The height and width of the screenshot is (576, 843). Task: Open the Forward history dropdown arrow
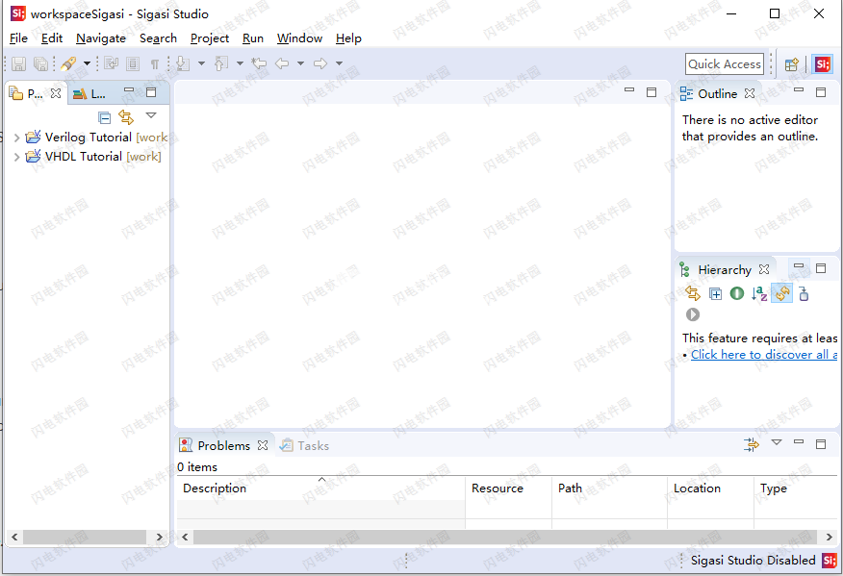[340, 63]
